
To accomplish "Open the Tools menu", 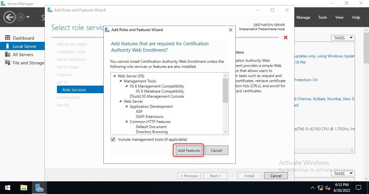I will tap(323, 17).
